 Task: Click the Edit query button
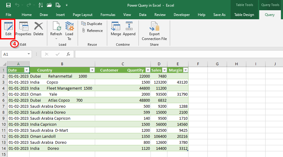tap(8, 29)
